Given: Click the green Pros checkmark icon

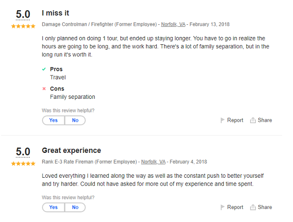Looking at the screenshot, I should (x=44, y=69).
